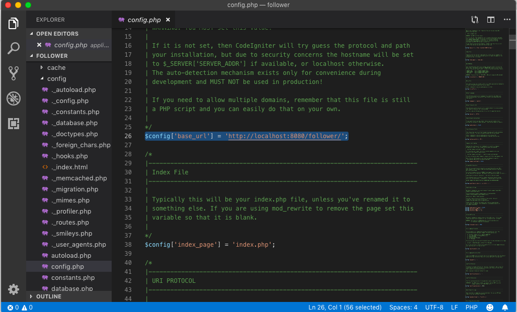This screenshot has height=312, width=517.
Task: Split the editor with the split icon
Action: tap(491, 20)
